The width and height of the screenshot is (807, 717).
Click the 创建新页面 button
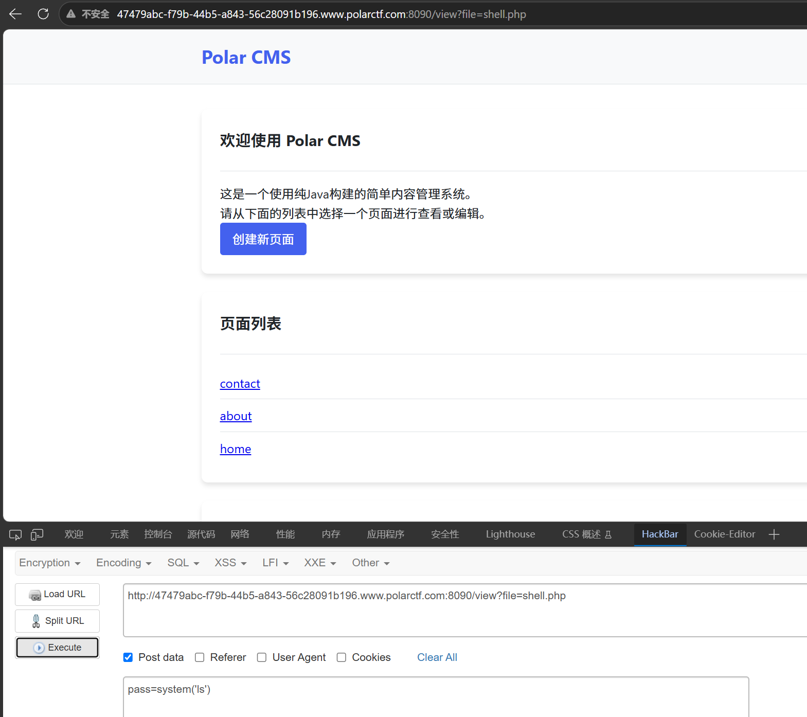click(x=263, y=239)
